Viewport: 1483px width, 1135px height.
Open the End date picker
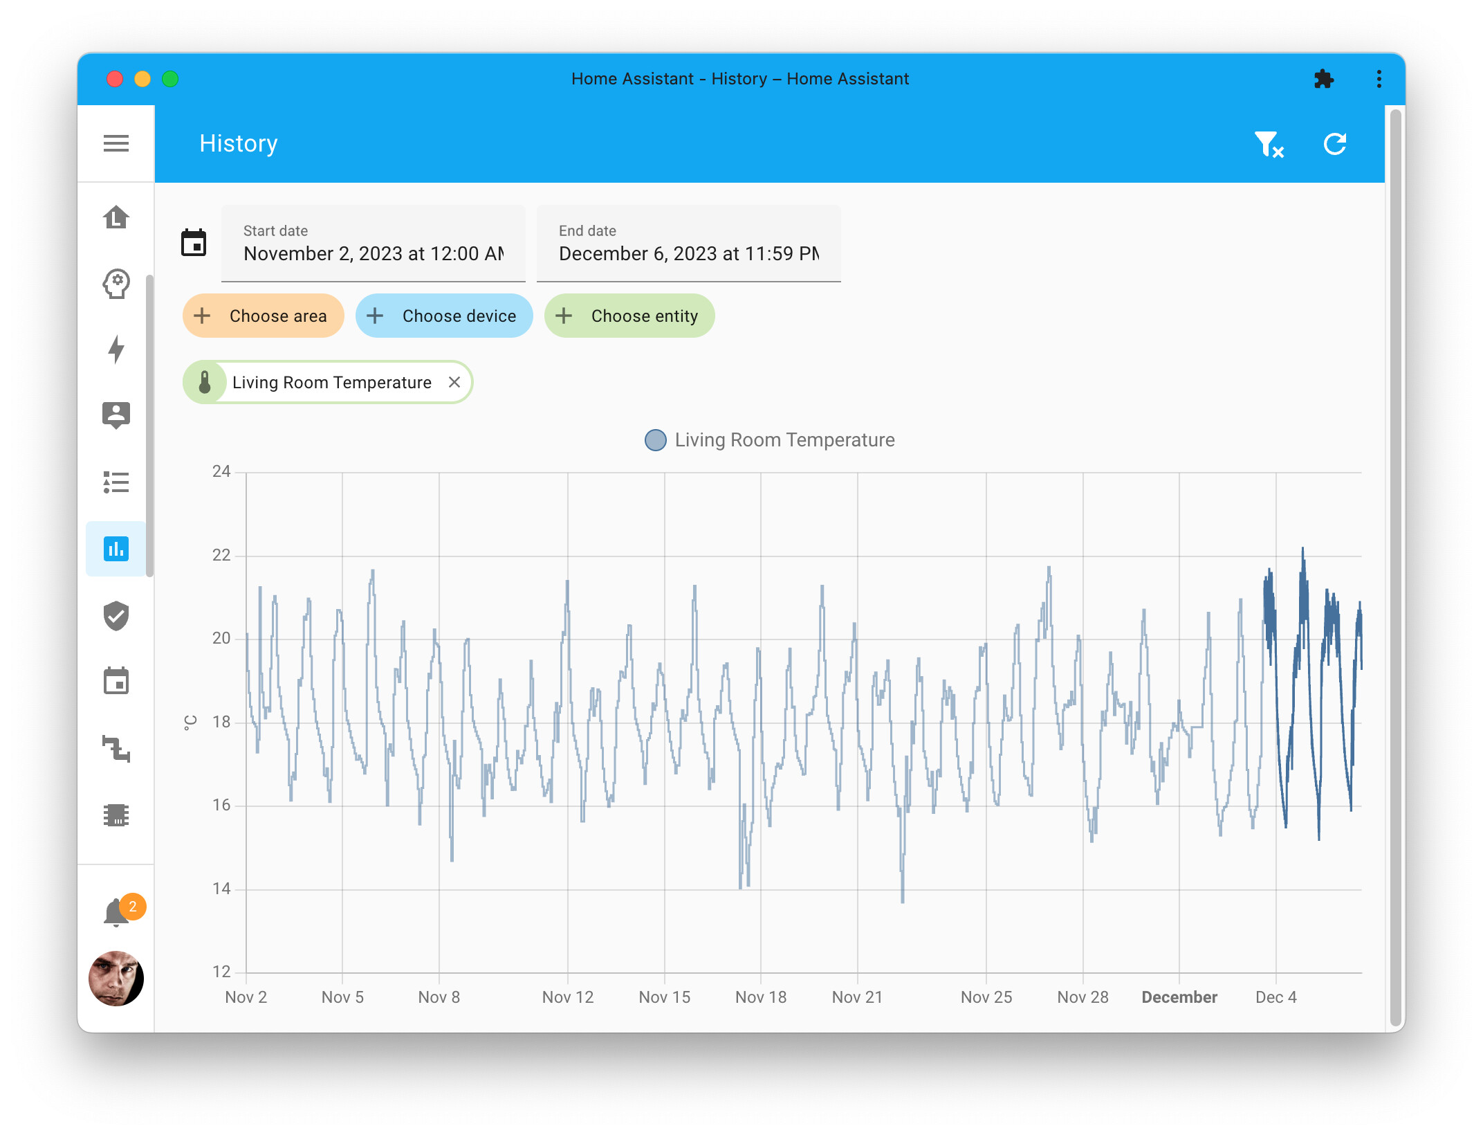coord(688,253)
